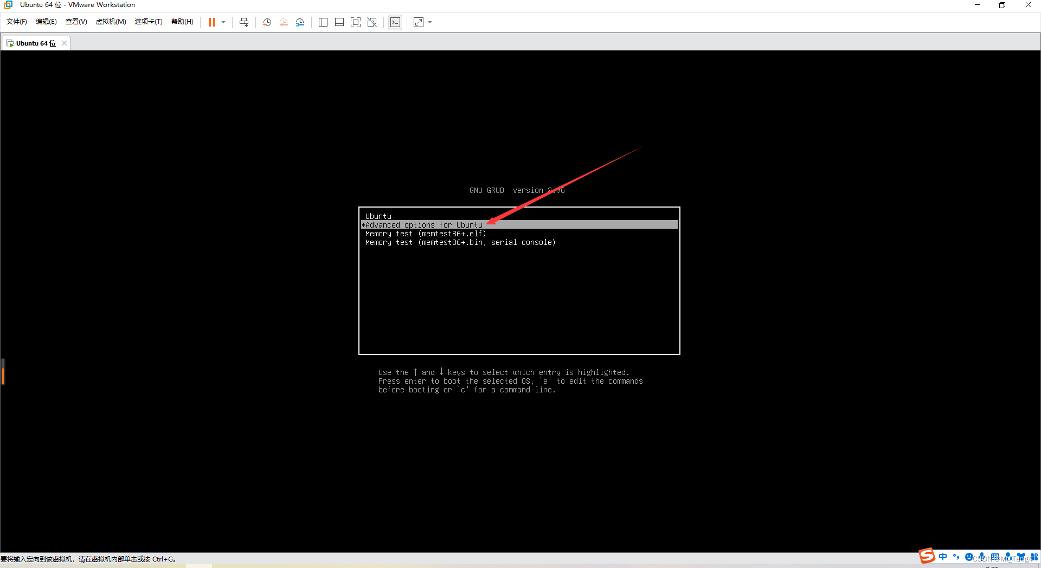
Task: Click the Sogou input method logo
Action: (x=927, y=556)
